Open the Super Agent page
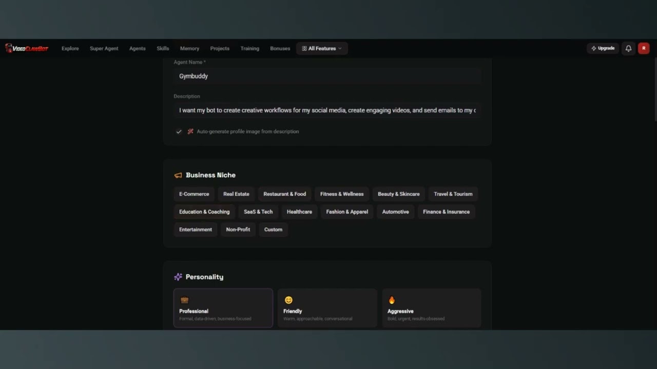The width and height of the screenshot is (657, 369). tap(104, 48)
